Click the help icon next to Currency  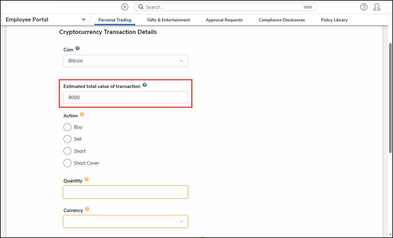pyautogui.click(x=87, y=209)
